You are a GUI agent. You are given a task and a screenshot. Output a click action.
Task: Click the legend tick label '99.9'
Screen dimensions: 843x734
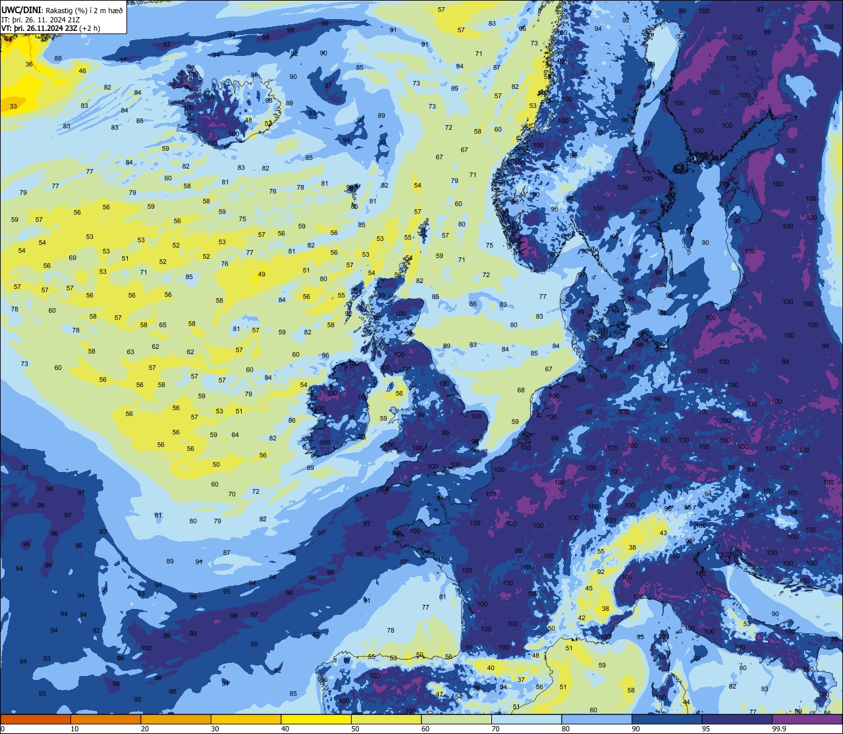coord(779,729)
